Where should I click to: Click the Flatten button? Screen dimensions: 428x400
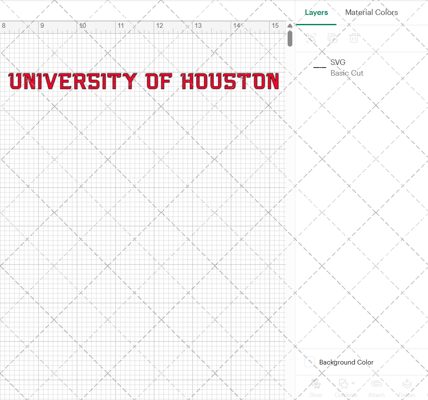coord(407,388)
